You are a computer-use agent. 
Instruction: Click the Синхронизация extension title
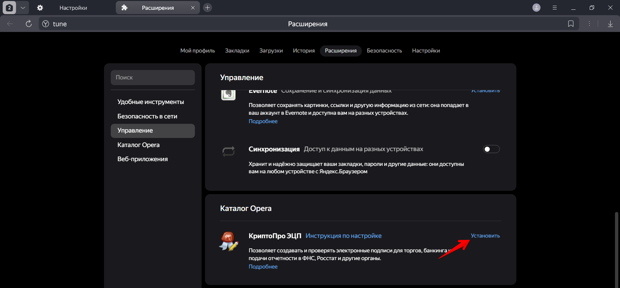pyautogui.click(x=274, y=149)
